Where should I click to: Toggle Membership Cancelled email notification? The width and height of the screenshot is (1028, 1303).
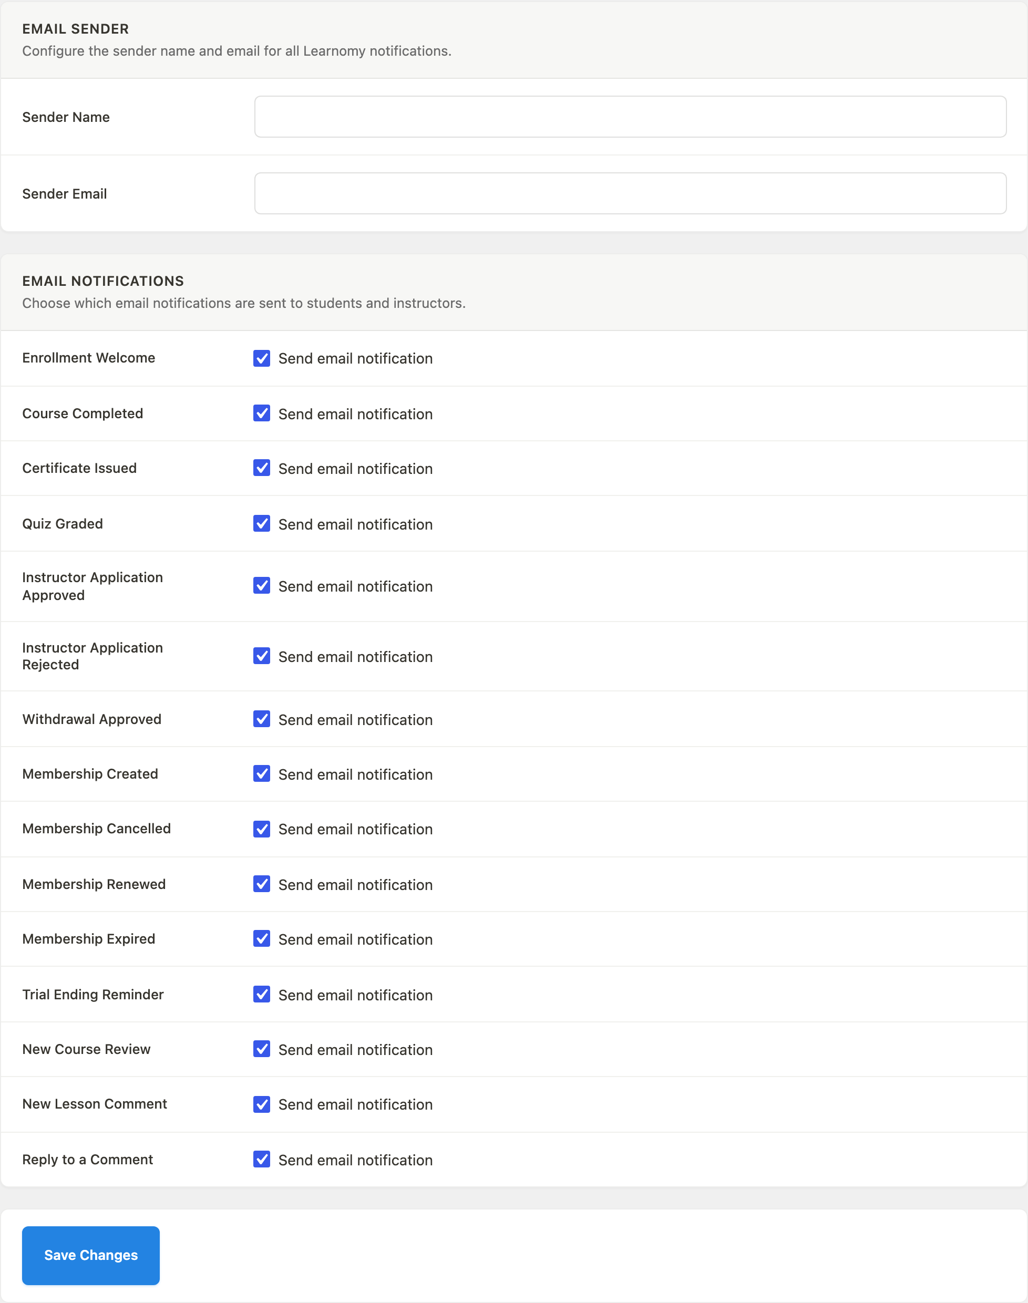point(262,829)
